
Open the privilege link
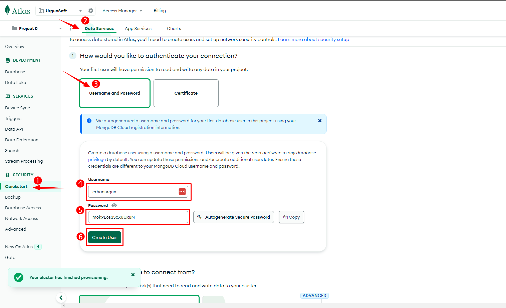(97, 159)
